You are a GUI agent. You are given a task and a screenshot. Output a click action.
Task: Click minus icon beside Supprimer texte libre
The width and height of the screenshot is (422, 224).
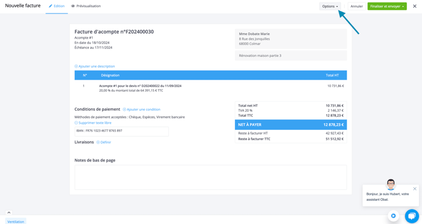tap(76, 123)
